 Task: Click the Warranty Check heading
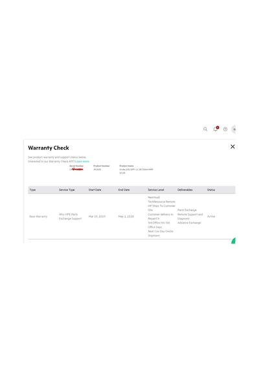coord(49,148)
